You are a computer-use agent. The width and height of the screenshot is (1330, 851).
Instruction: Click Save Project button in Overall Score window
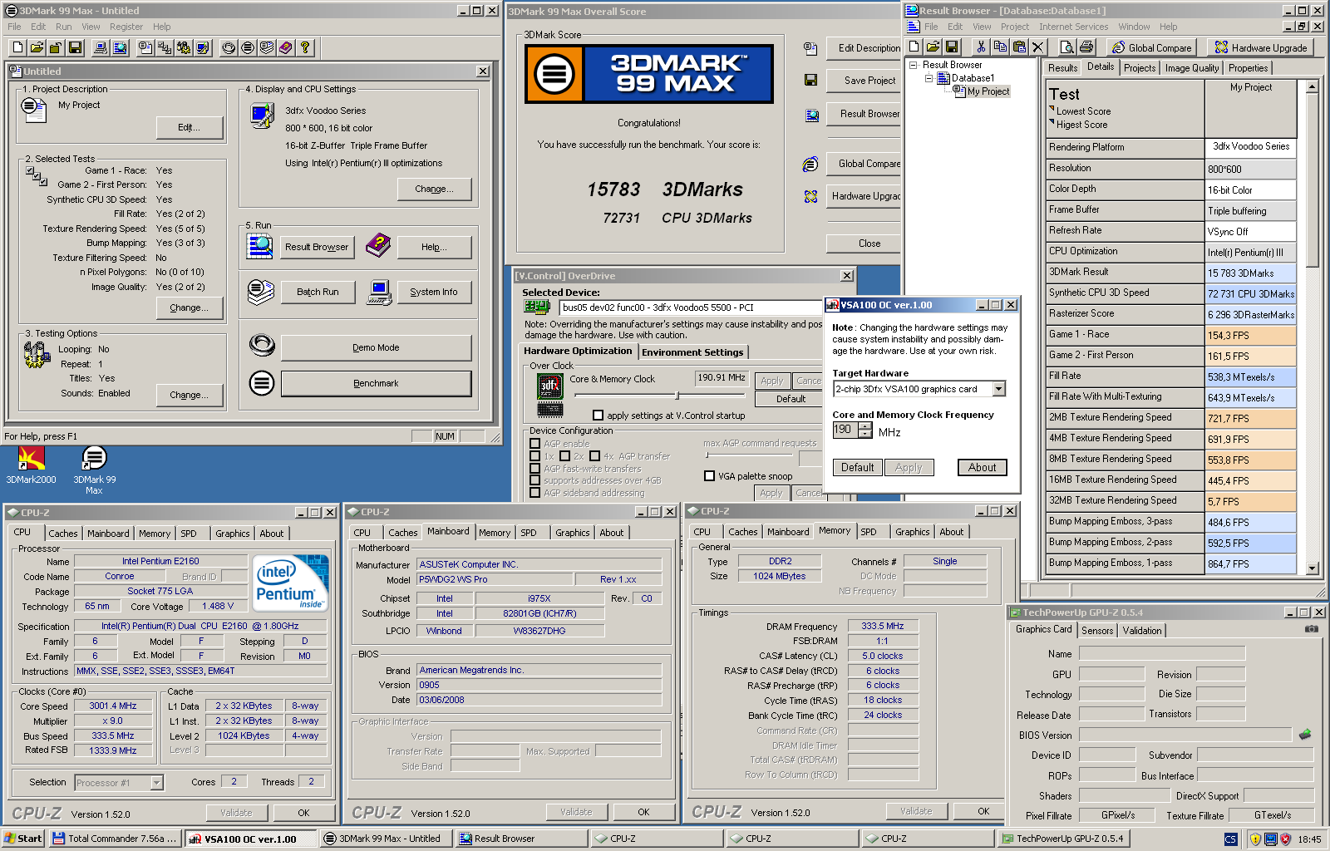pos(864,81)
